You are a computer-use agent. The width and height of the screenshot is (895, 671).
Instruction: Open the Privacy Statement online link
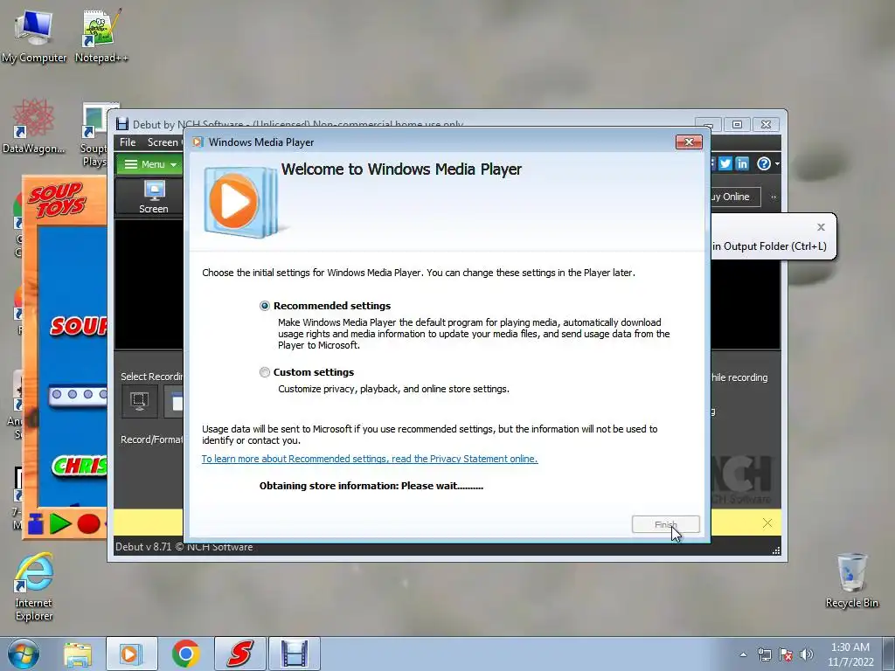[370, 459]
